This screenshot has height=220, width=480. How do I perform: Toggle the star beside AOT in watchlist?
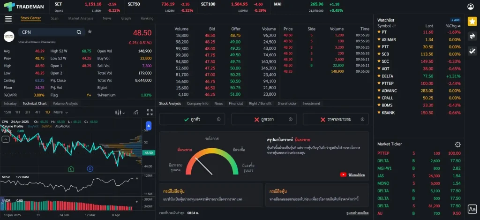(379, 68)
